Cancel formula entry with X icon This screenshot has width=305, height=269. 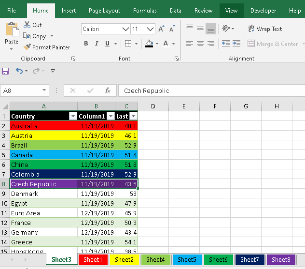point(73,90)
